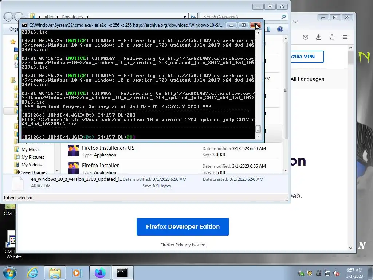Click hitler in the address breadcrumb
Screen dimensions: 373x280
48,17
